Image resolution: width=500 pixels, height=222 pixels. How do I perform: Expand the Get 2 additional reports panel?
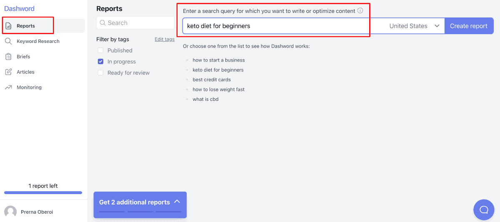(x=177, y=202)
